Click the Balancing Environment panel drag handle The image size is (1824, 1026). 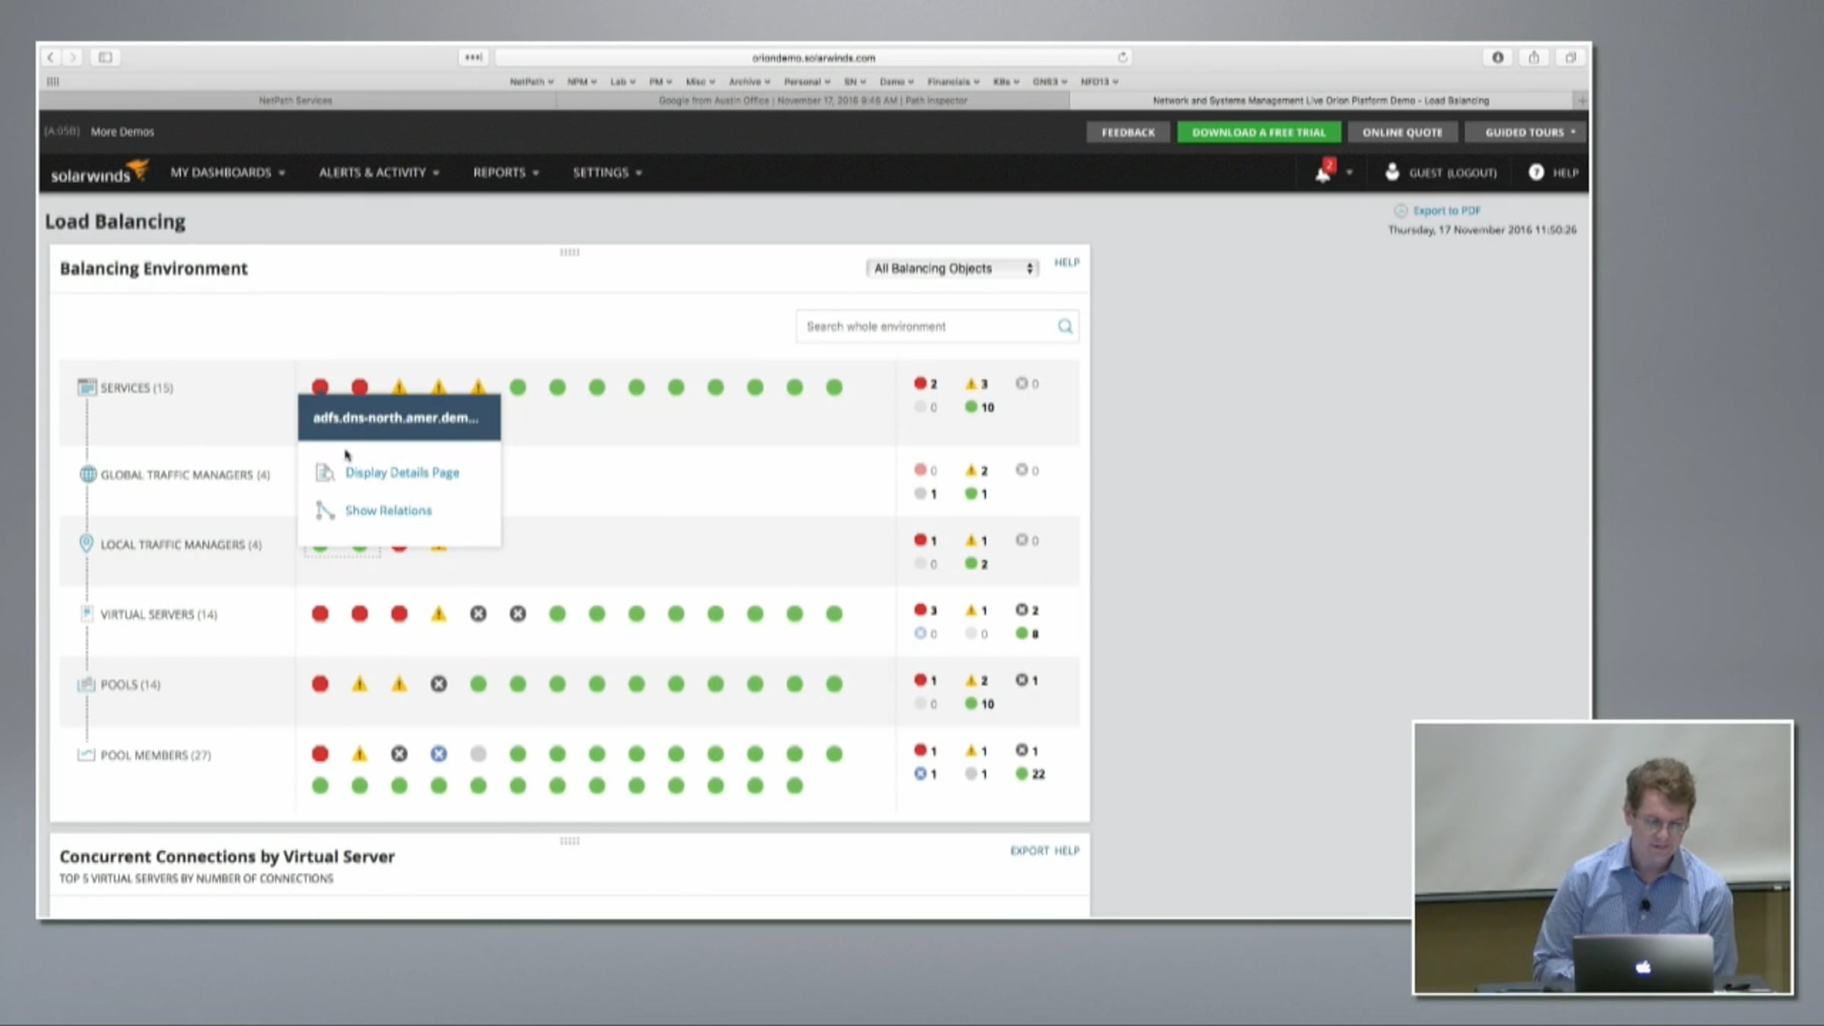click(569, 252)
